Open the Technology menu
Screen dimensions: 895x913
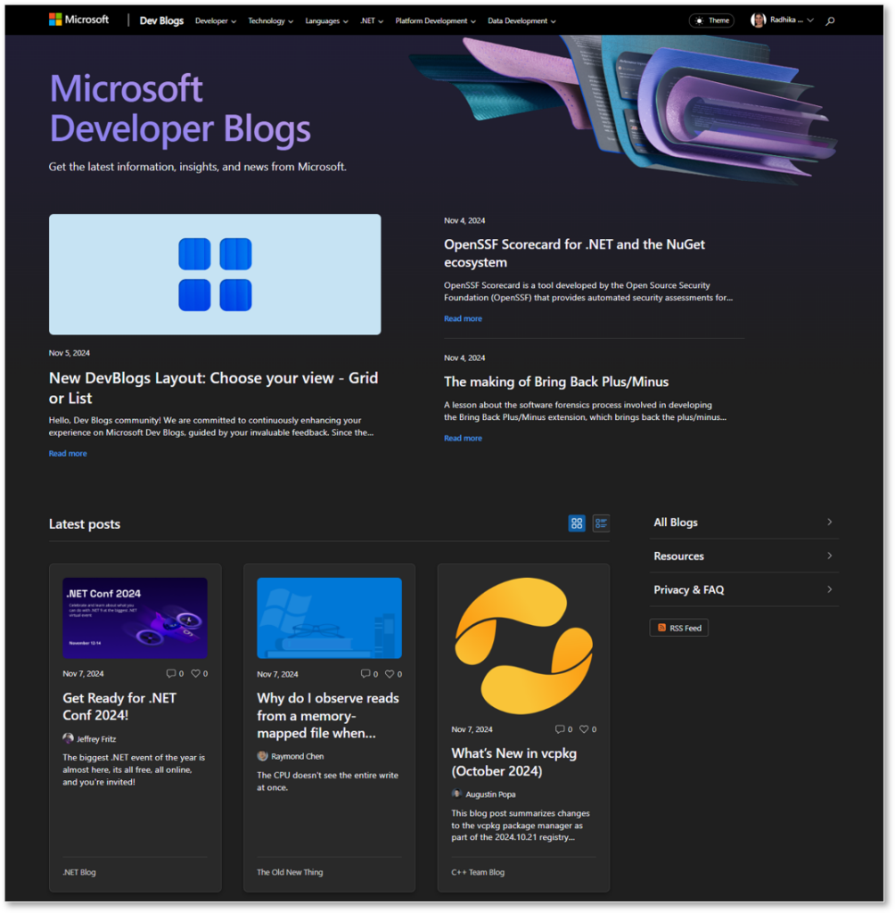click(x=267, y=20)
